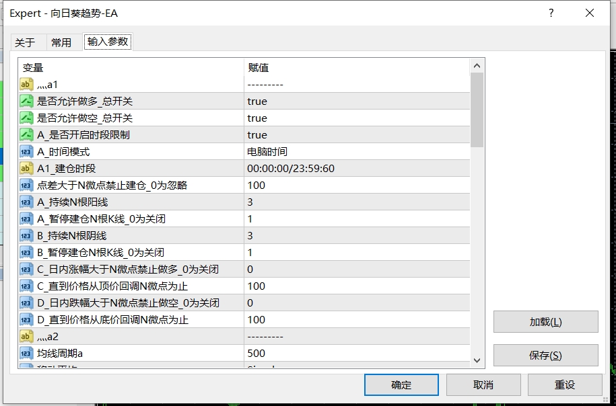Click the ab icon beside A1_建仓时段

tap(25, 169)
